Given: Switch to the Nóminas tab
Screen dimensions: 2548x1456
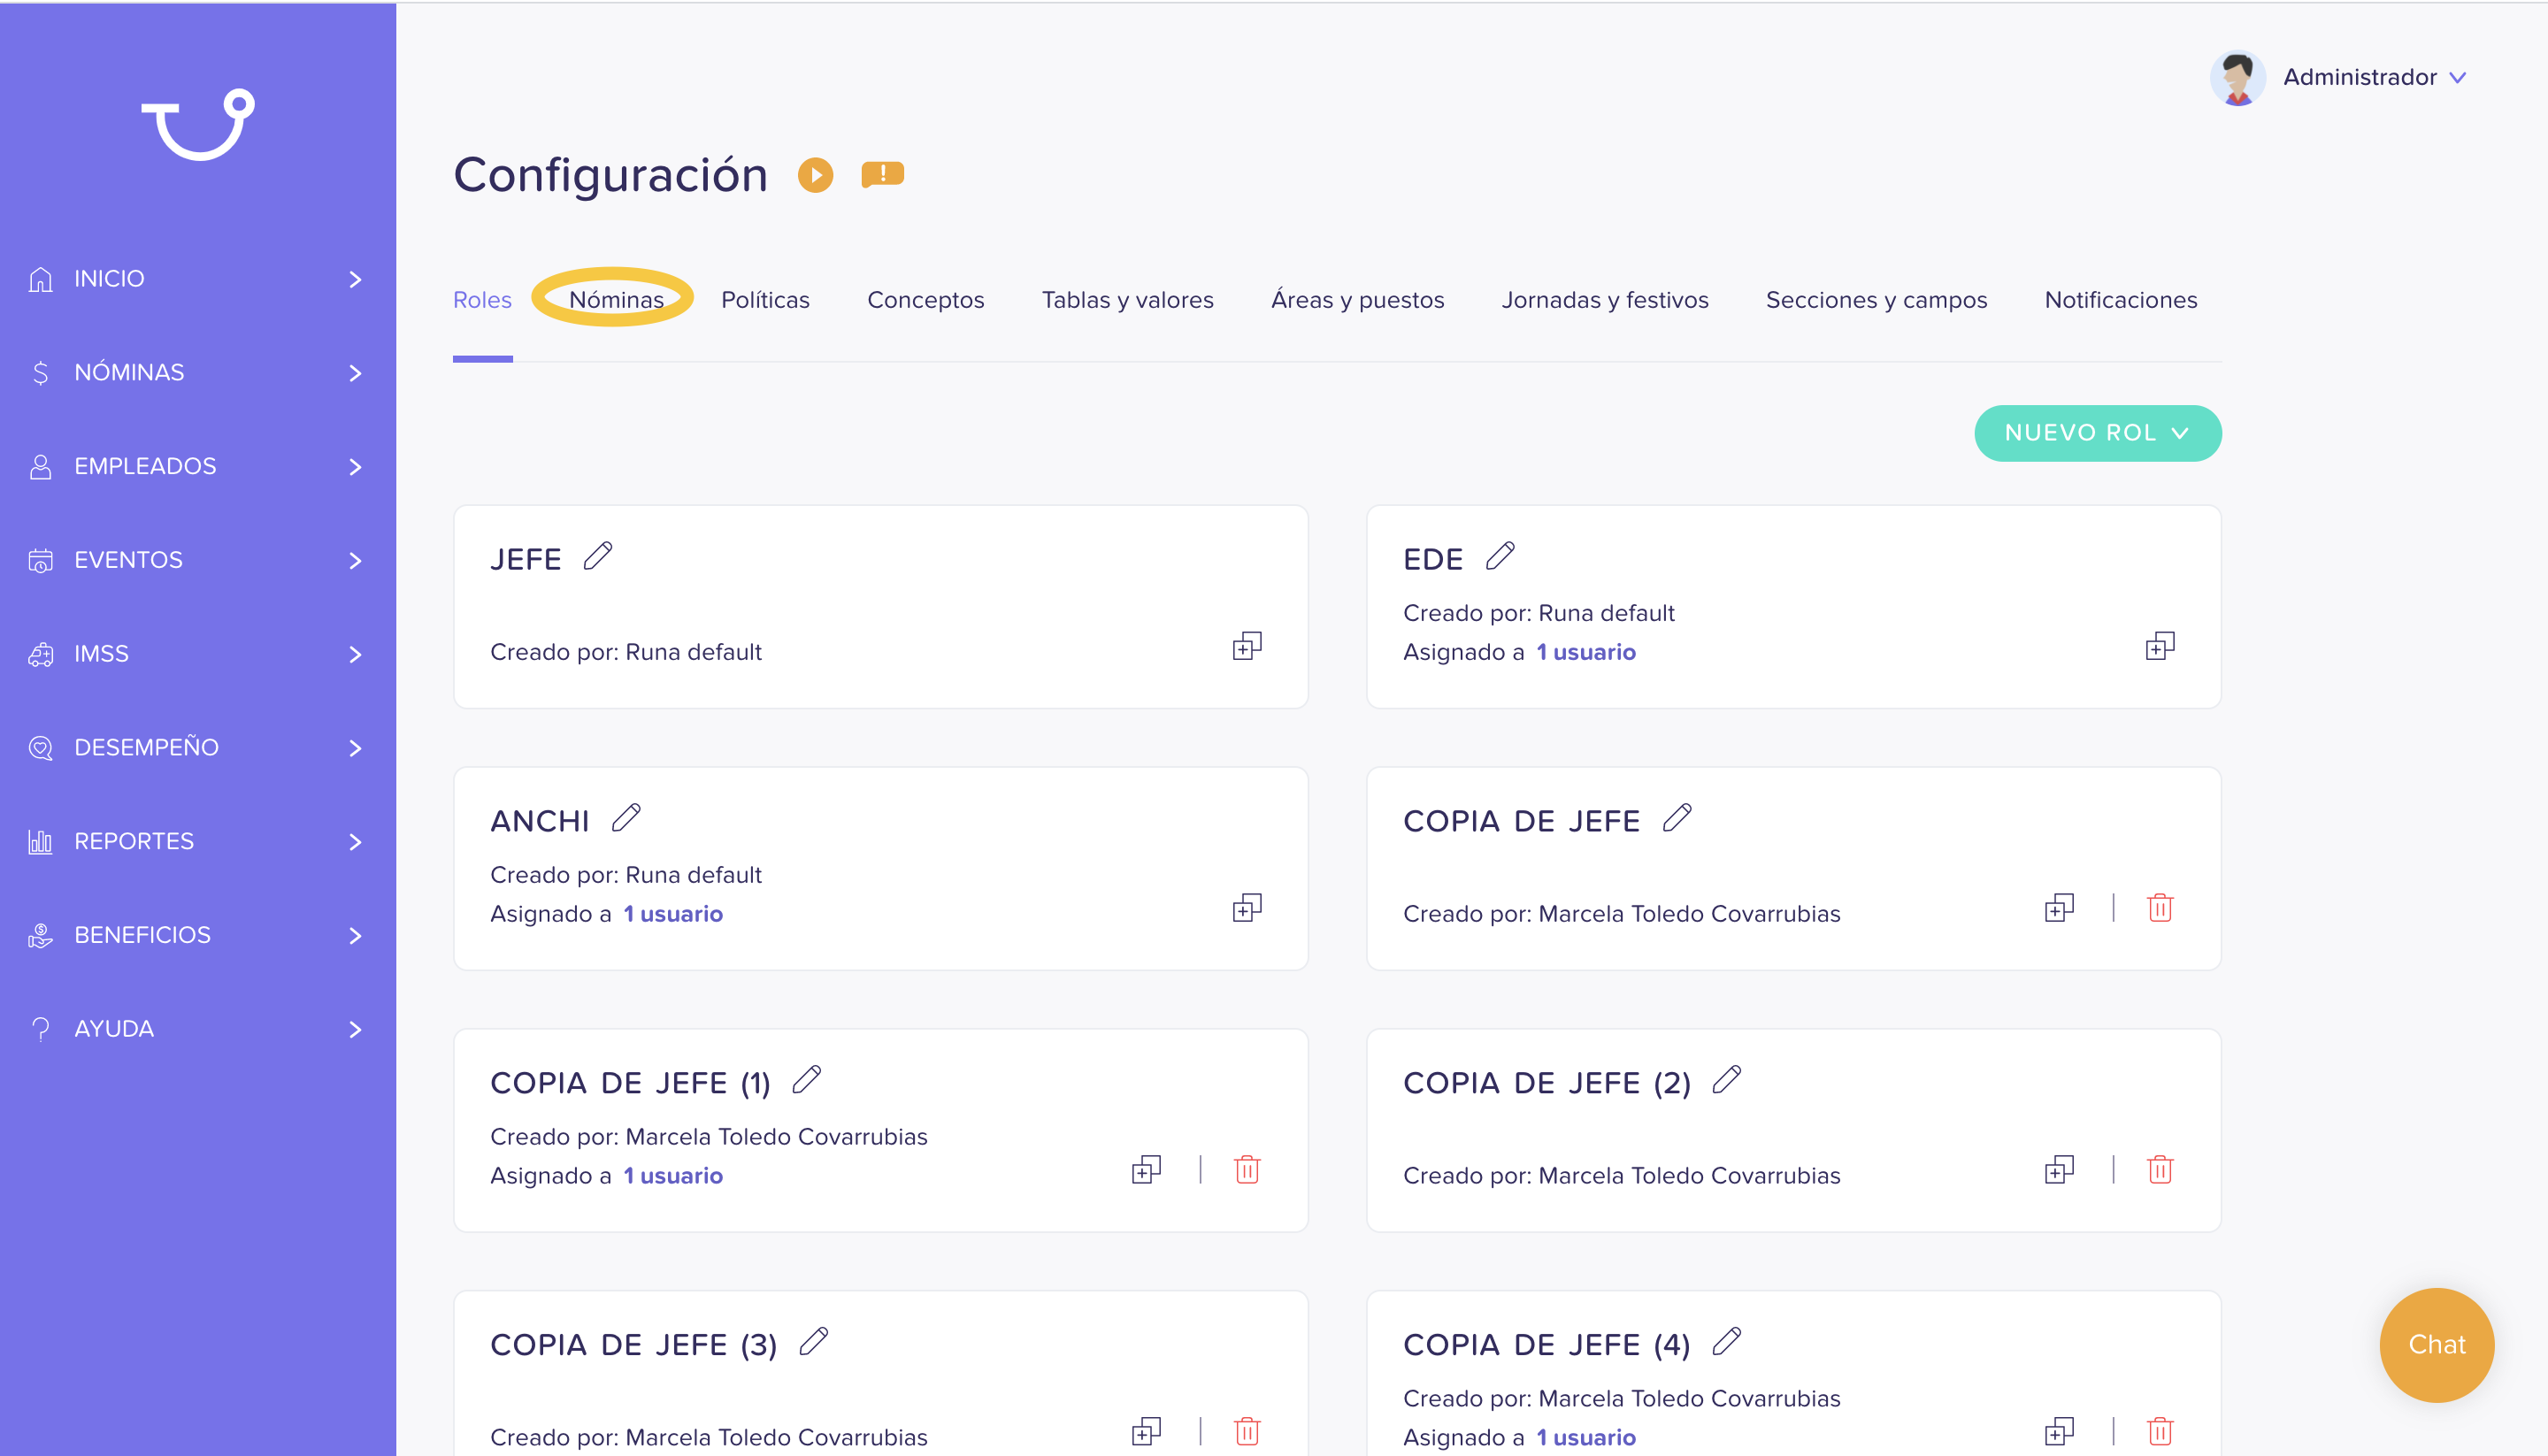Looking at the screenshot, I should point(616,299).
